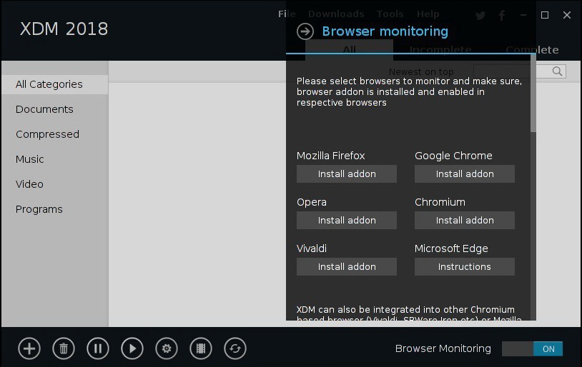Viewport: 582px width, 367px height.
Task: Select the Video category
Action: (x=29, y=184)
